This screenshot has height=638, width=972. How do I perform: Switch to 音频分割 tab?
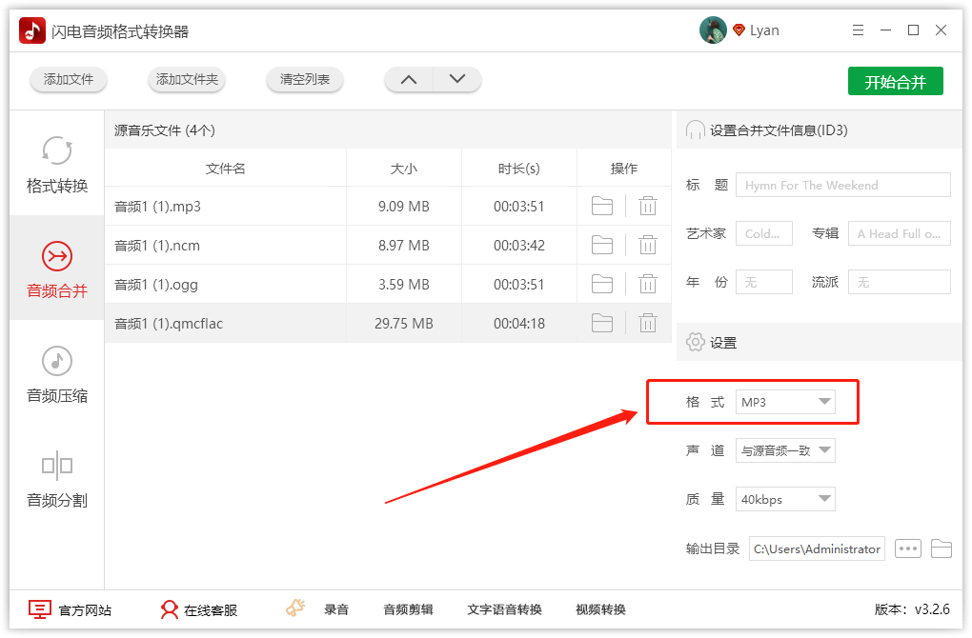pos(57,478)
